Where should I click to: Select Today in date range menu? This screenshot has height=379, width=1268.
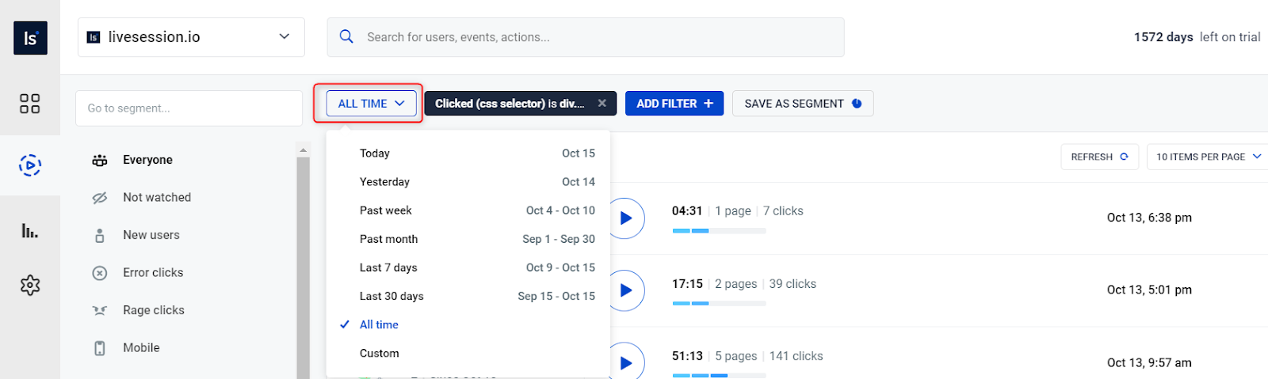point(468,153)
